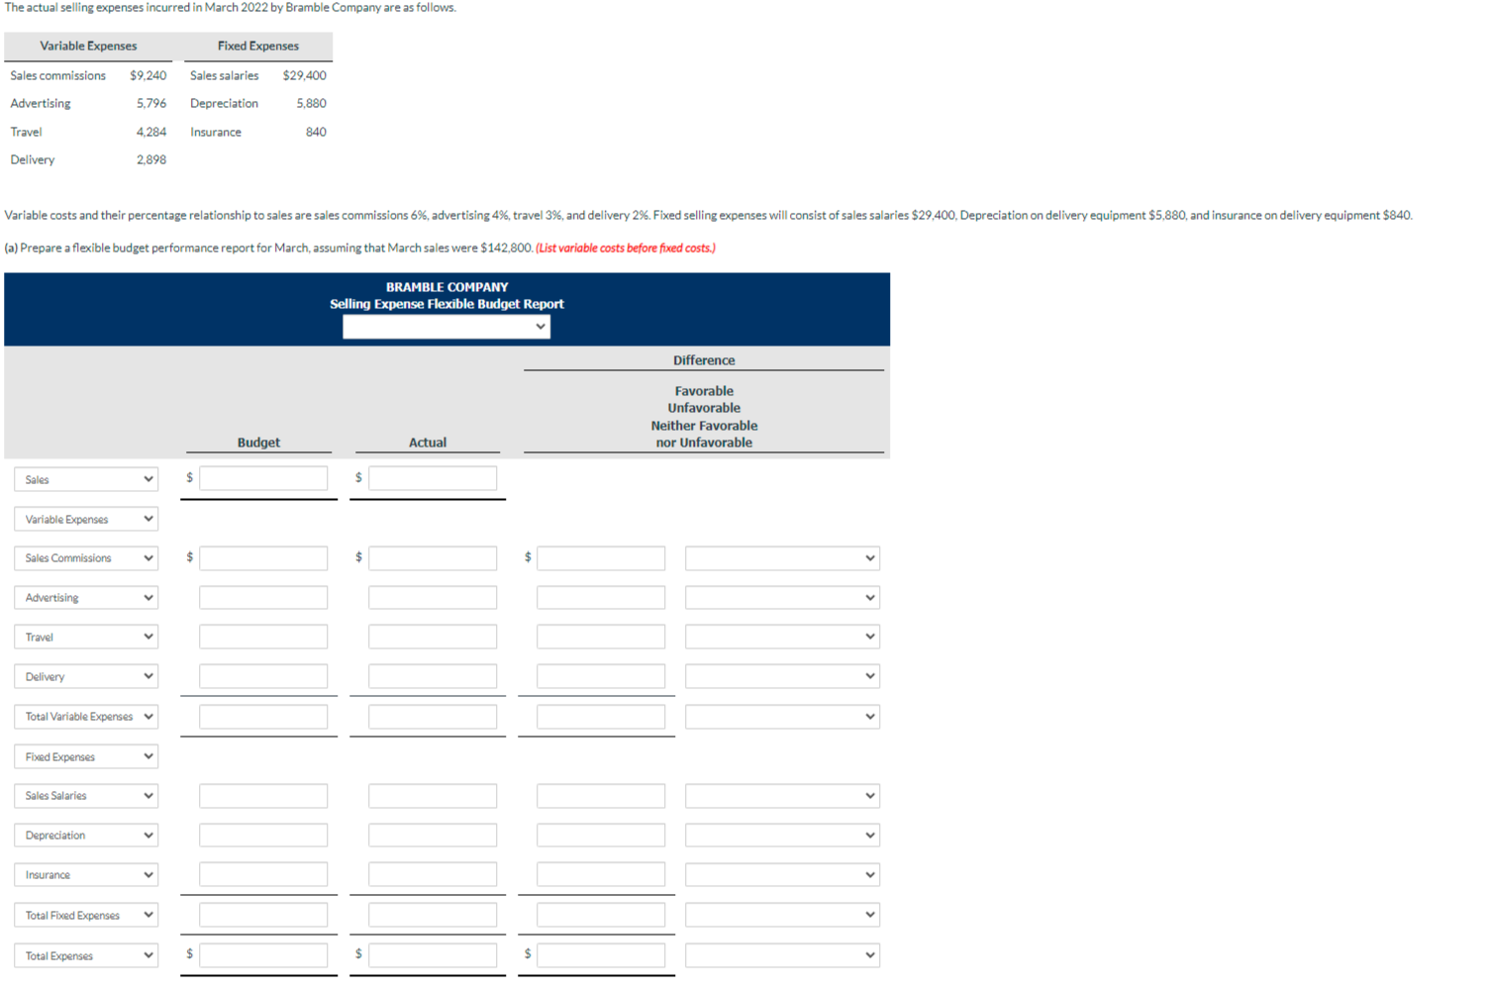Click the Actual input field for Sales

pos(432,477)
